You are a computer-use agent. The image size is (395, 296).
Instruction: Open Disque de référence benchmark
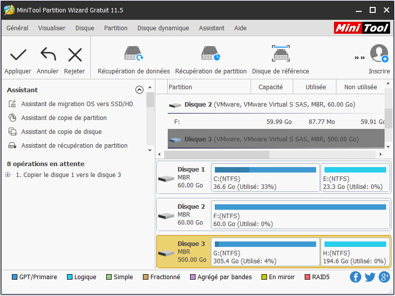coord(280,54)
